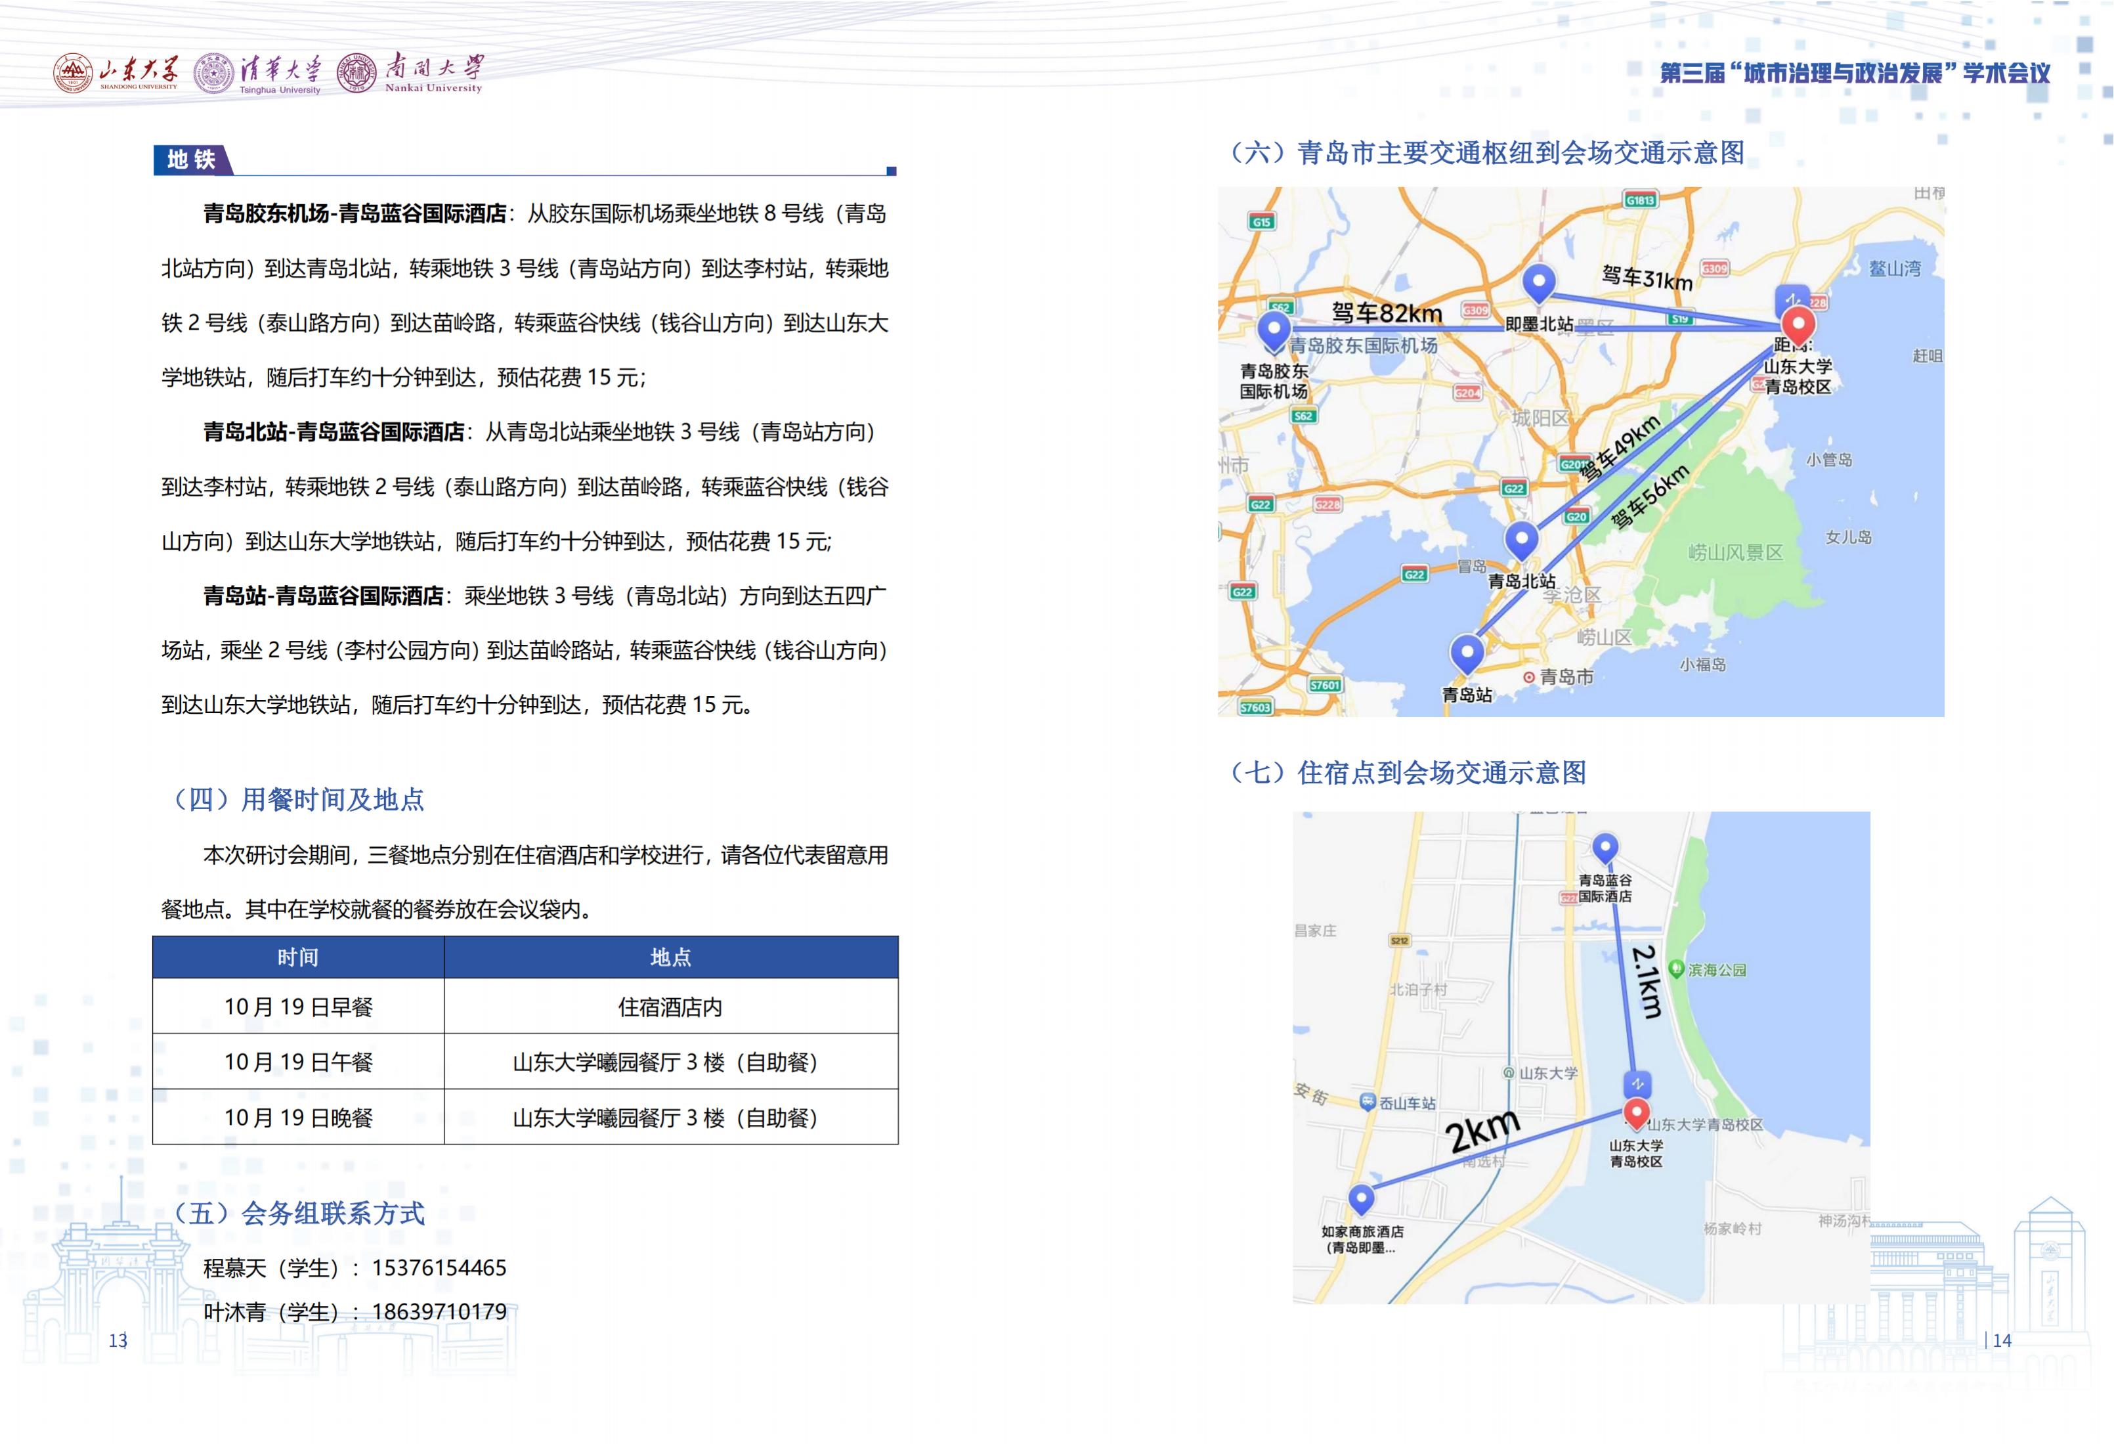
Task: Click the phone number 18639710179
Action: coord(439,1311)
